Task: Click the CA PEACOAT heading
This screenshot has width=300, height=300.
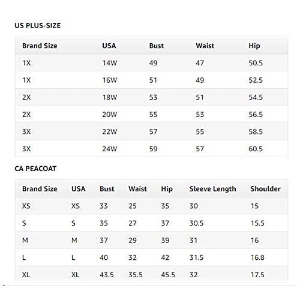Action: coord(35,169)
